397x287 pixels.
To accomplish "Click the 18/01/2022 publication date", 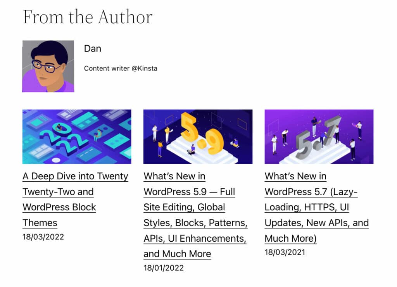I will click(x=164, y=268).
